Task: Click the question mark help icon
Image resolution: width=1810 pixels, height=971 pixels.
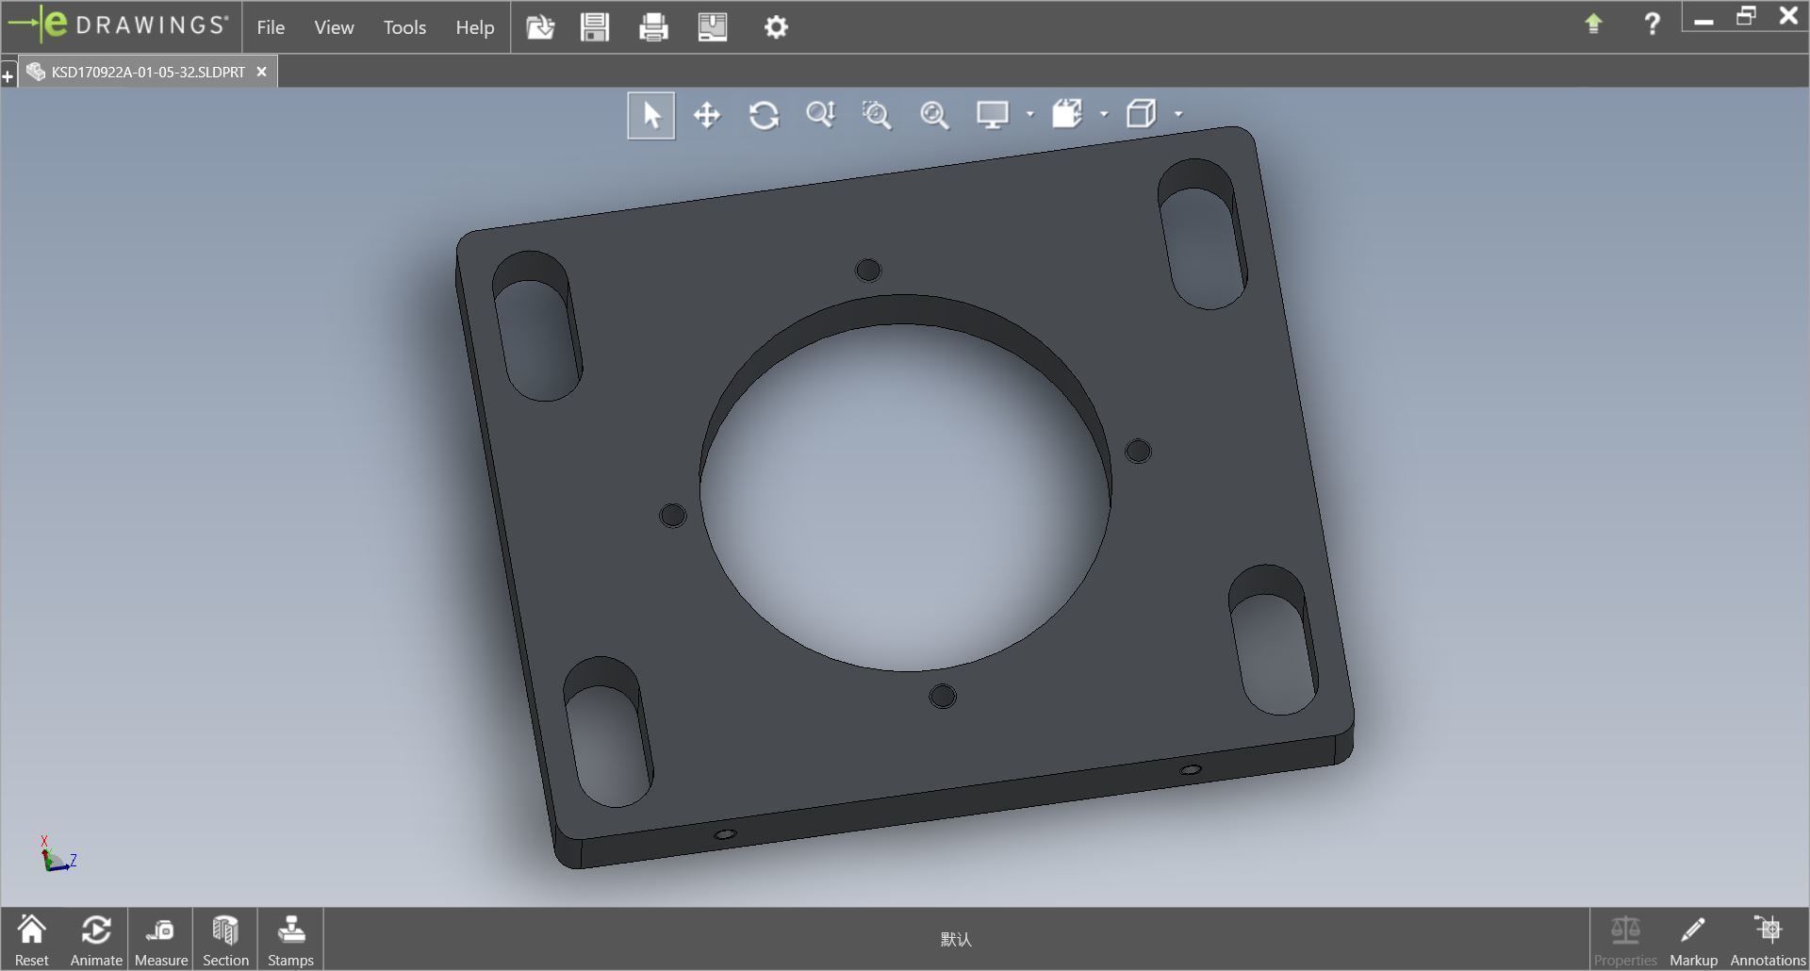Action: (x=1652, y=24)
